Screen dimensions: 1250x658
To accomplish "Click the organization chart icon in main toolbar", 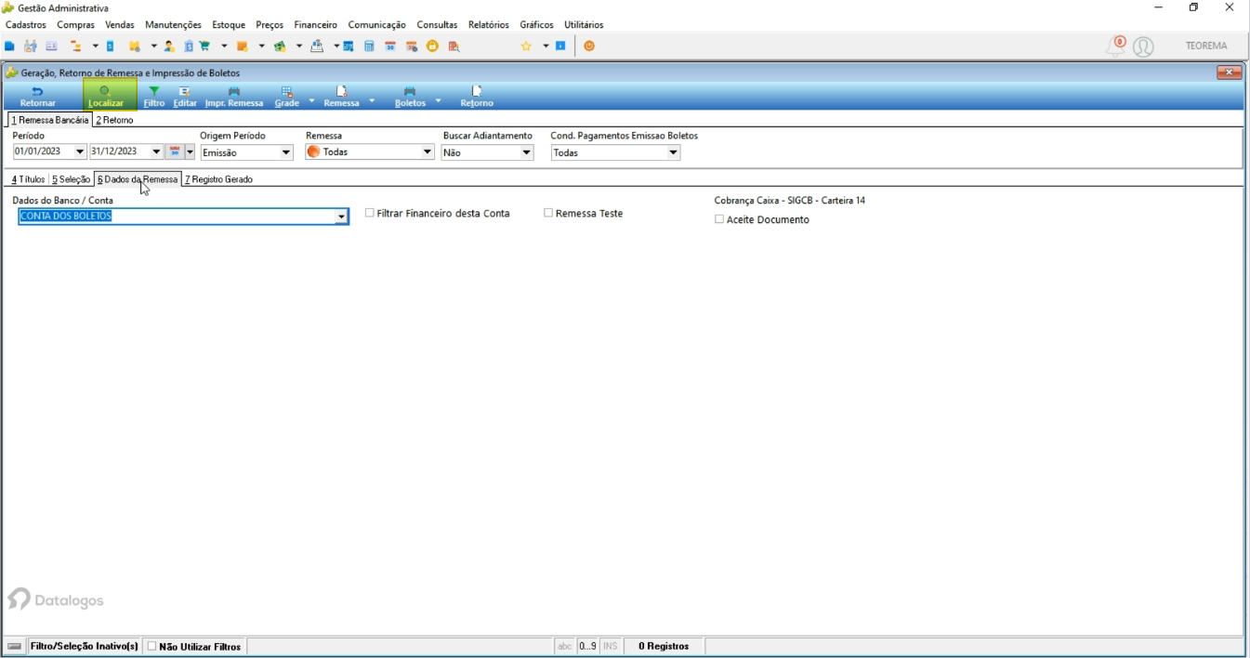I will point(75,46).
